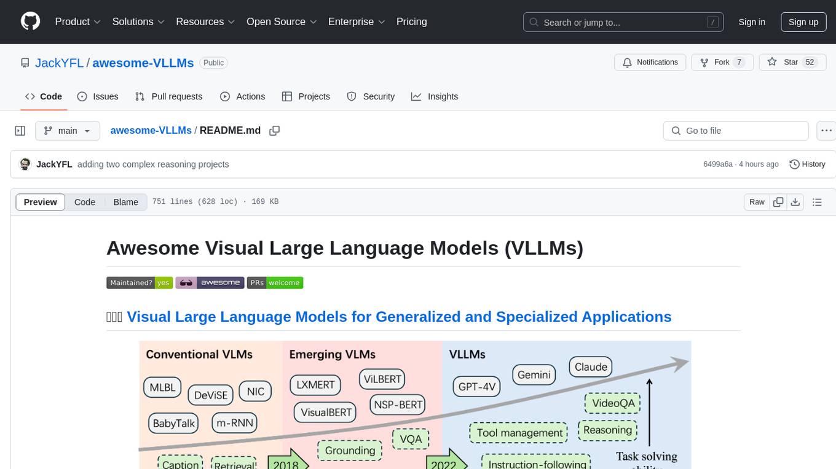
Task: Switch to the Code tab
Action: 44,96
